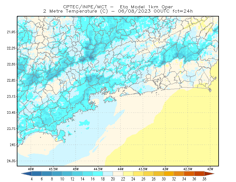Screen dimensions: 236x182
Task: Pick the 20-22 cream legend swatch
Action: click(118, 174)
